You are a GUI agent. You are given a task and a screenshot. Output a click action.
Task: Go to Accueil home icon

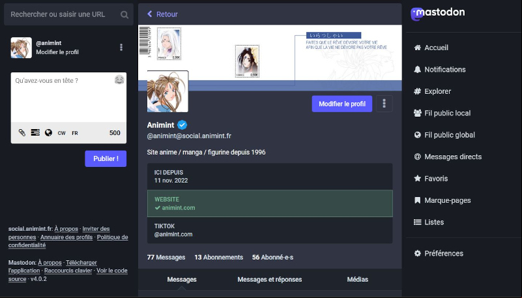coord(418,48)
